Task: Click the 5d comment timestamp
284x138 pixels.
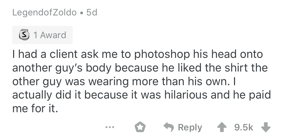Action: [92, 12]
